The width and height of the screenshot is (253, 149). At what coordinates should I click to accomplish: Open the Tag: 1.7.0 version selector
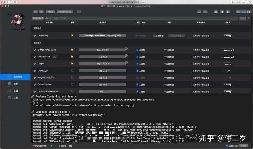[103, 57]
